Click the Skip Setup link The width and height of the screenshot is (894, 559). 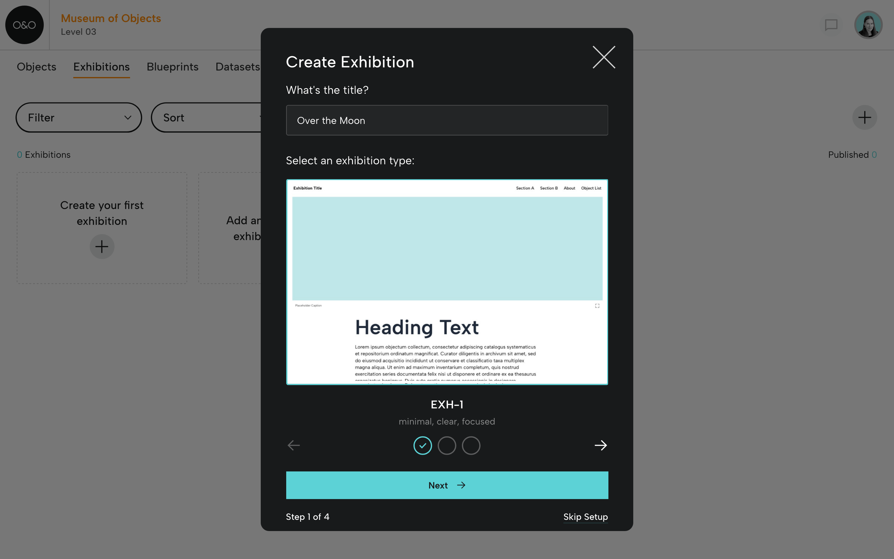(585, 517)
